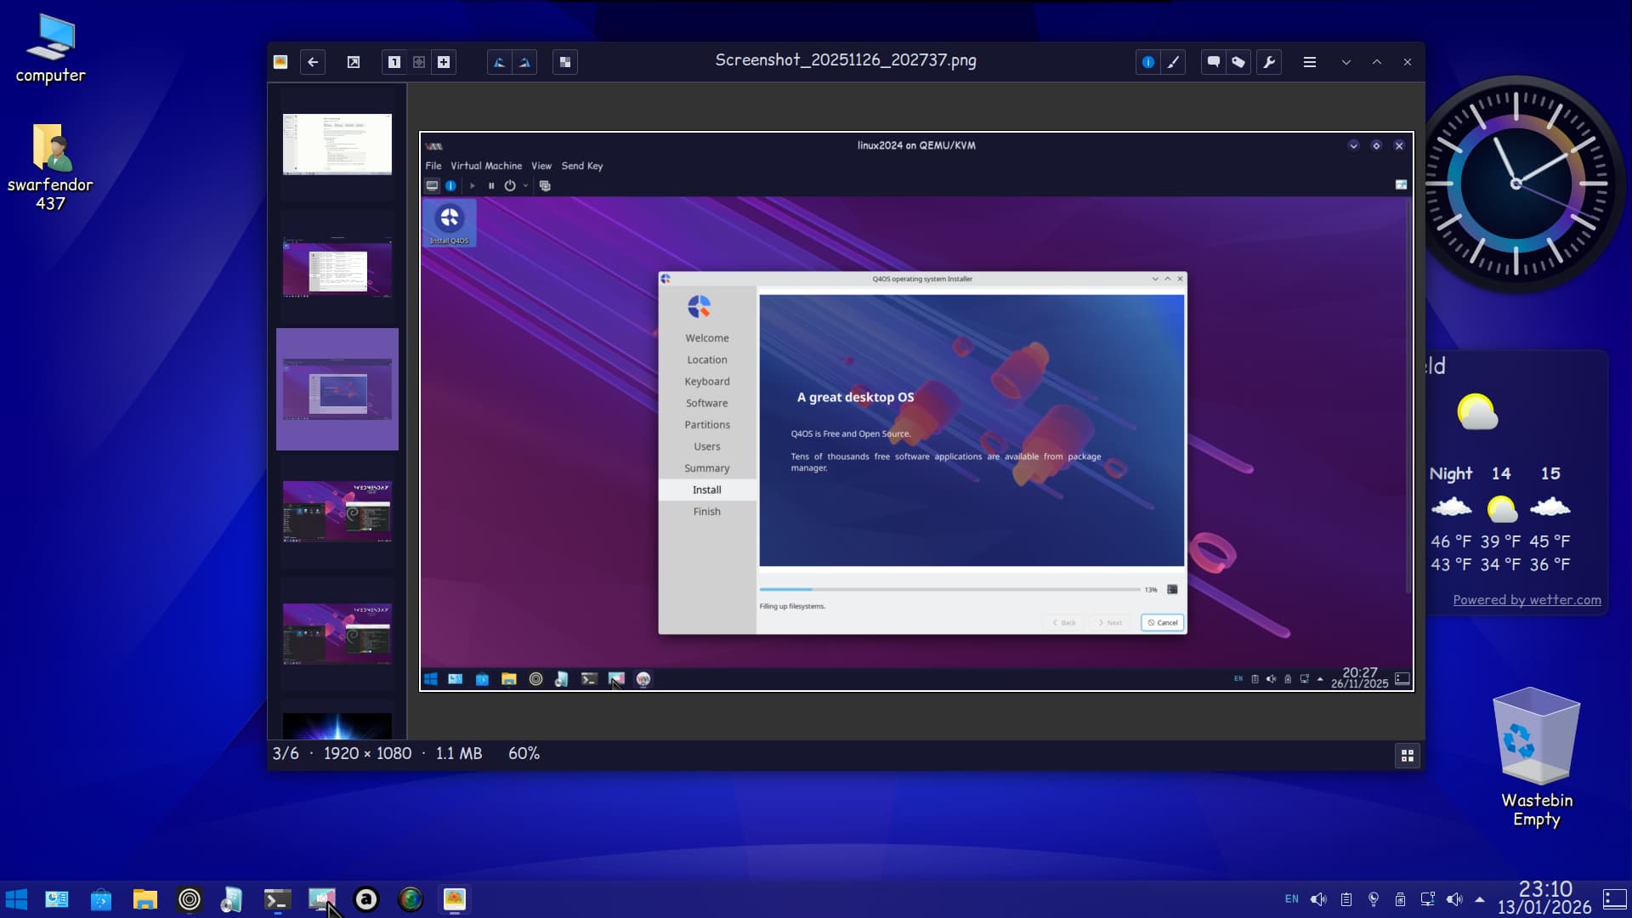Open the comment speech bubble panel

[x=1214, y=62]
